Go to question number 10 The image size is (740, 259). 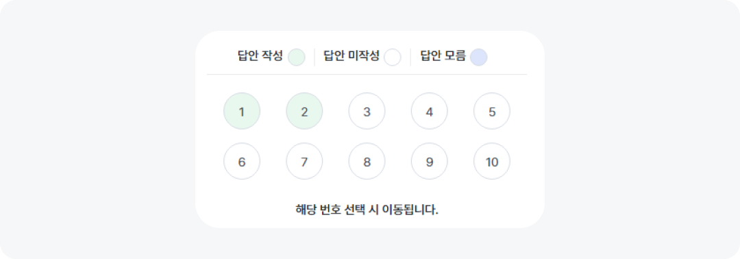(x=492, y=161)
